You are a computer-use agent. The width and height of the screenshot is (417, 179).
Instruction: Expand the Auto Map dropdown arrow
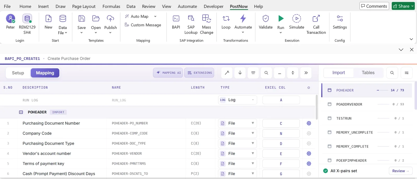[x=155, y=16]
